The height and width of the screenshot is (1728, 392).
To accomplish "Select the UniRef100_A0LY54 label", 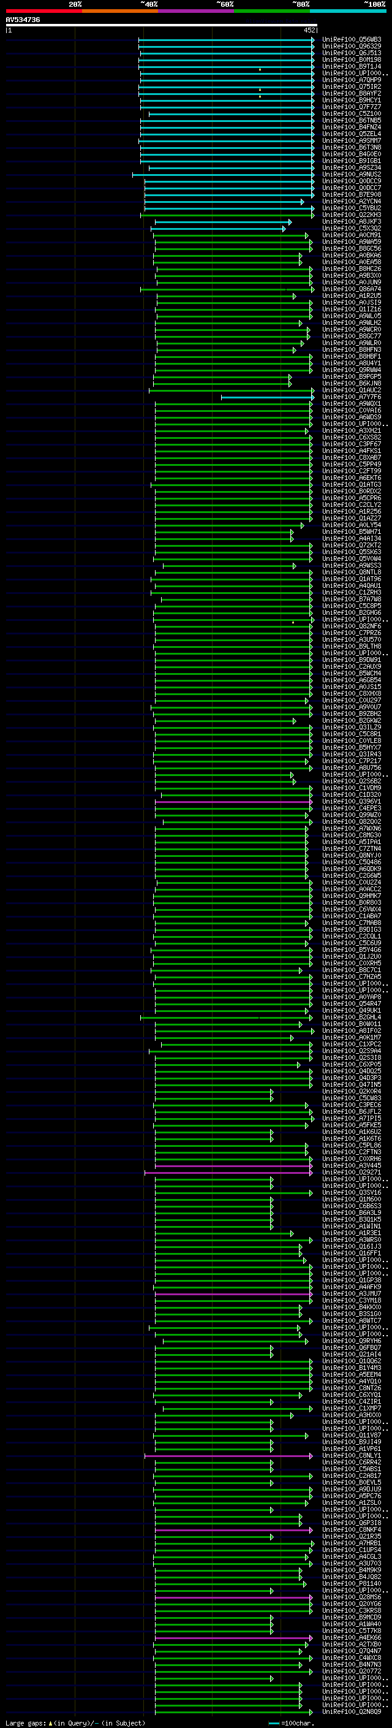I will point(352,525).
